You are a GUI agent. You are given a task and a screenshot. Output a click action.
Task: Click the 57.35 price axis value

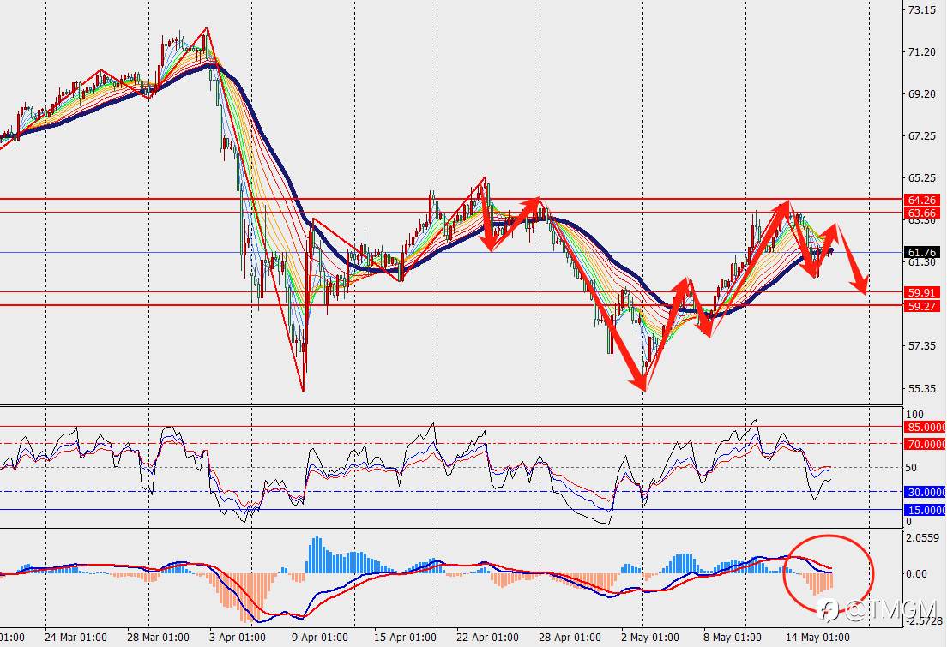(x=922, y=346)
